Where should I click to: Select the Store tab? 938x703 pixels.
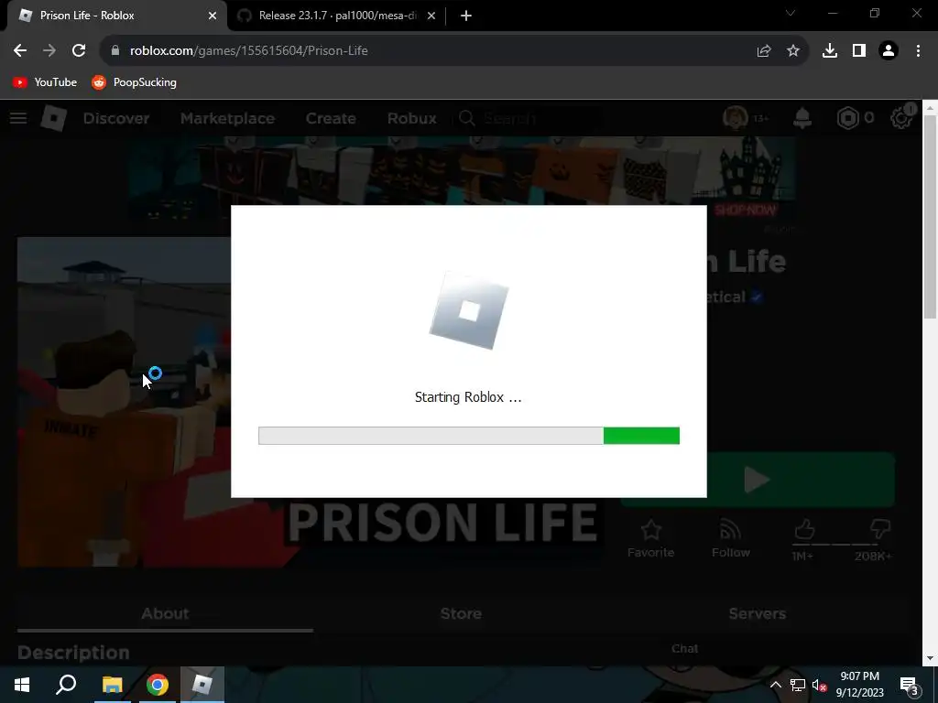(x=462, y=614)
